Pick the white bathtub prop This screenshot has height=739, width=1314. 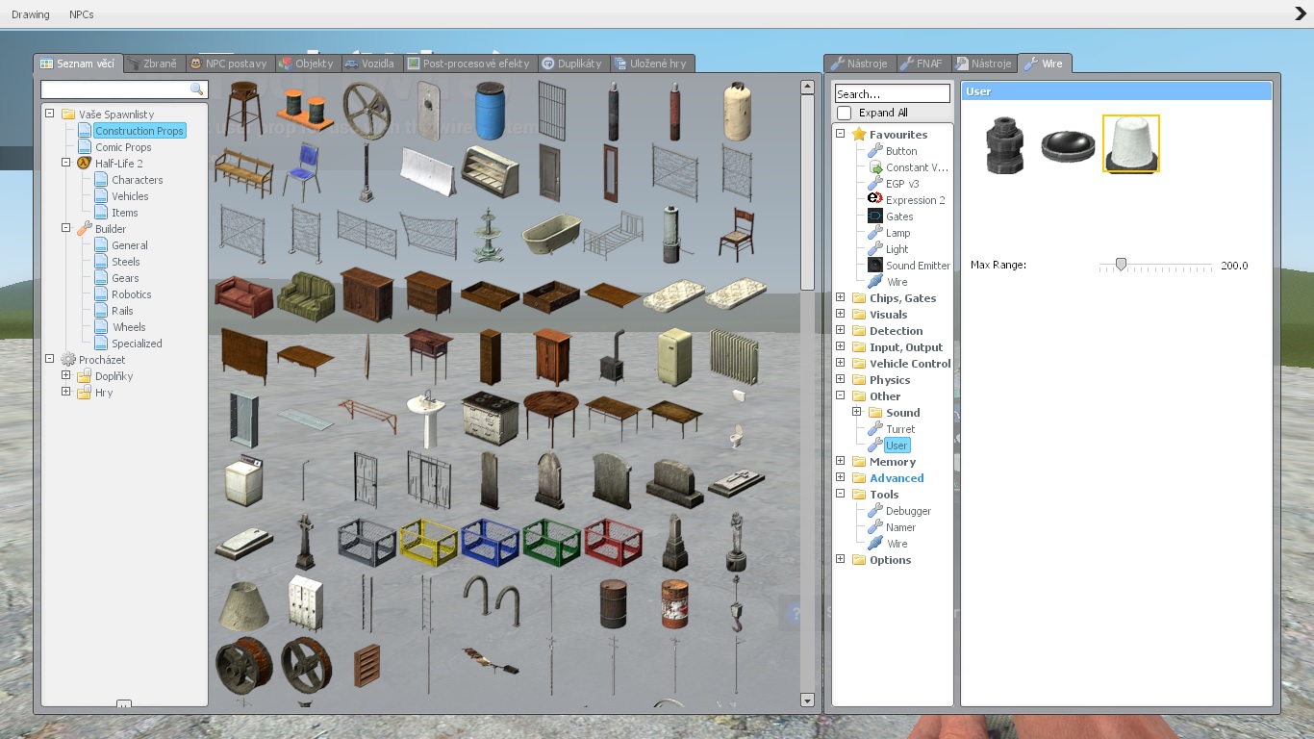tap(551, 234)
